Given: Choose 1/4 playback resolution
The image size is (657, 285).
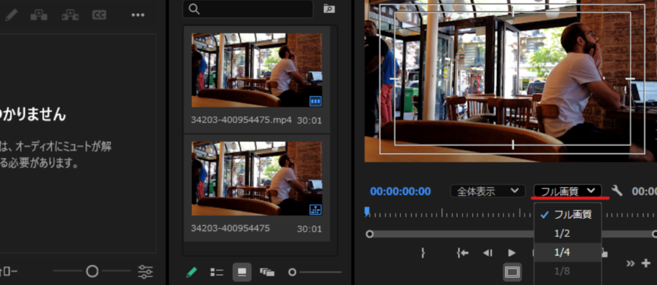Looking at the screenshot, I should [x=563, y=253].
